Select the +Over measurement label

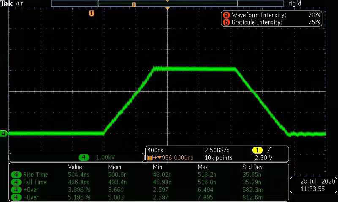31,190
